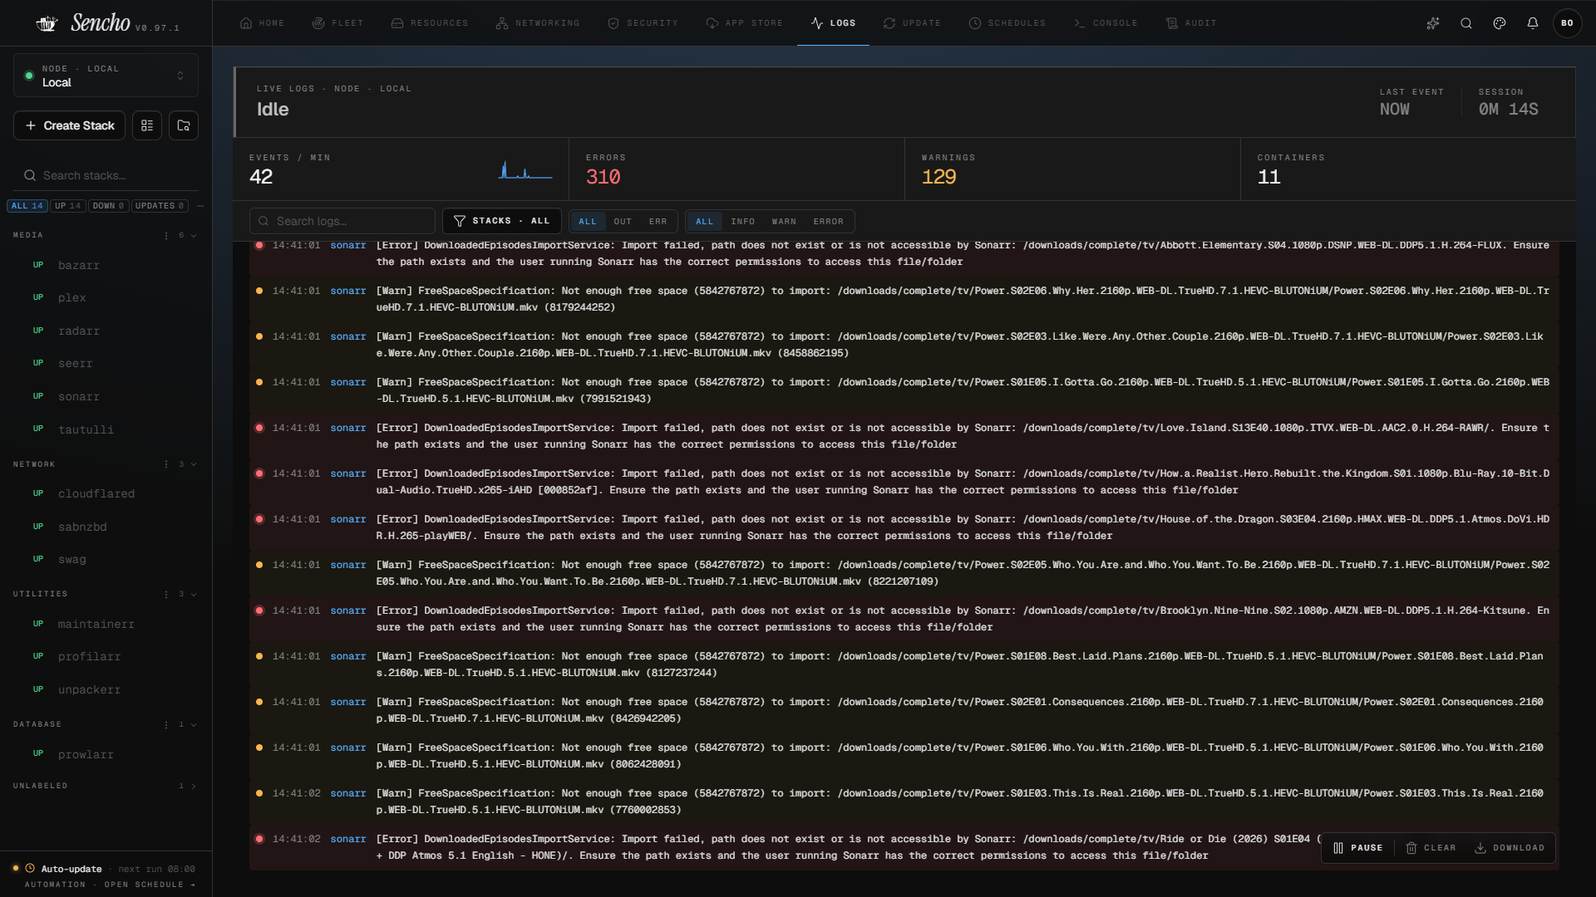The height and width of the screenshot is (897, 1596).
Task: Open the Schedules tab
Action: click(x=1007, y=23)
